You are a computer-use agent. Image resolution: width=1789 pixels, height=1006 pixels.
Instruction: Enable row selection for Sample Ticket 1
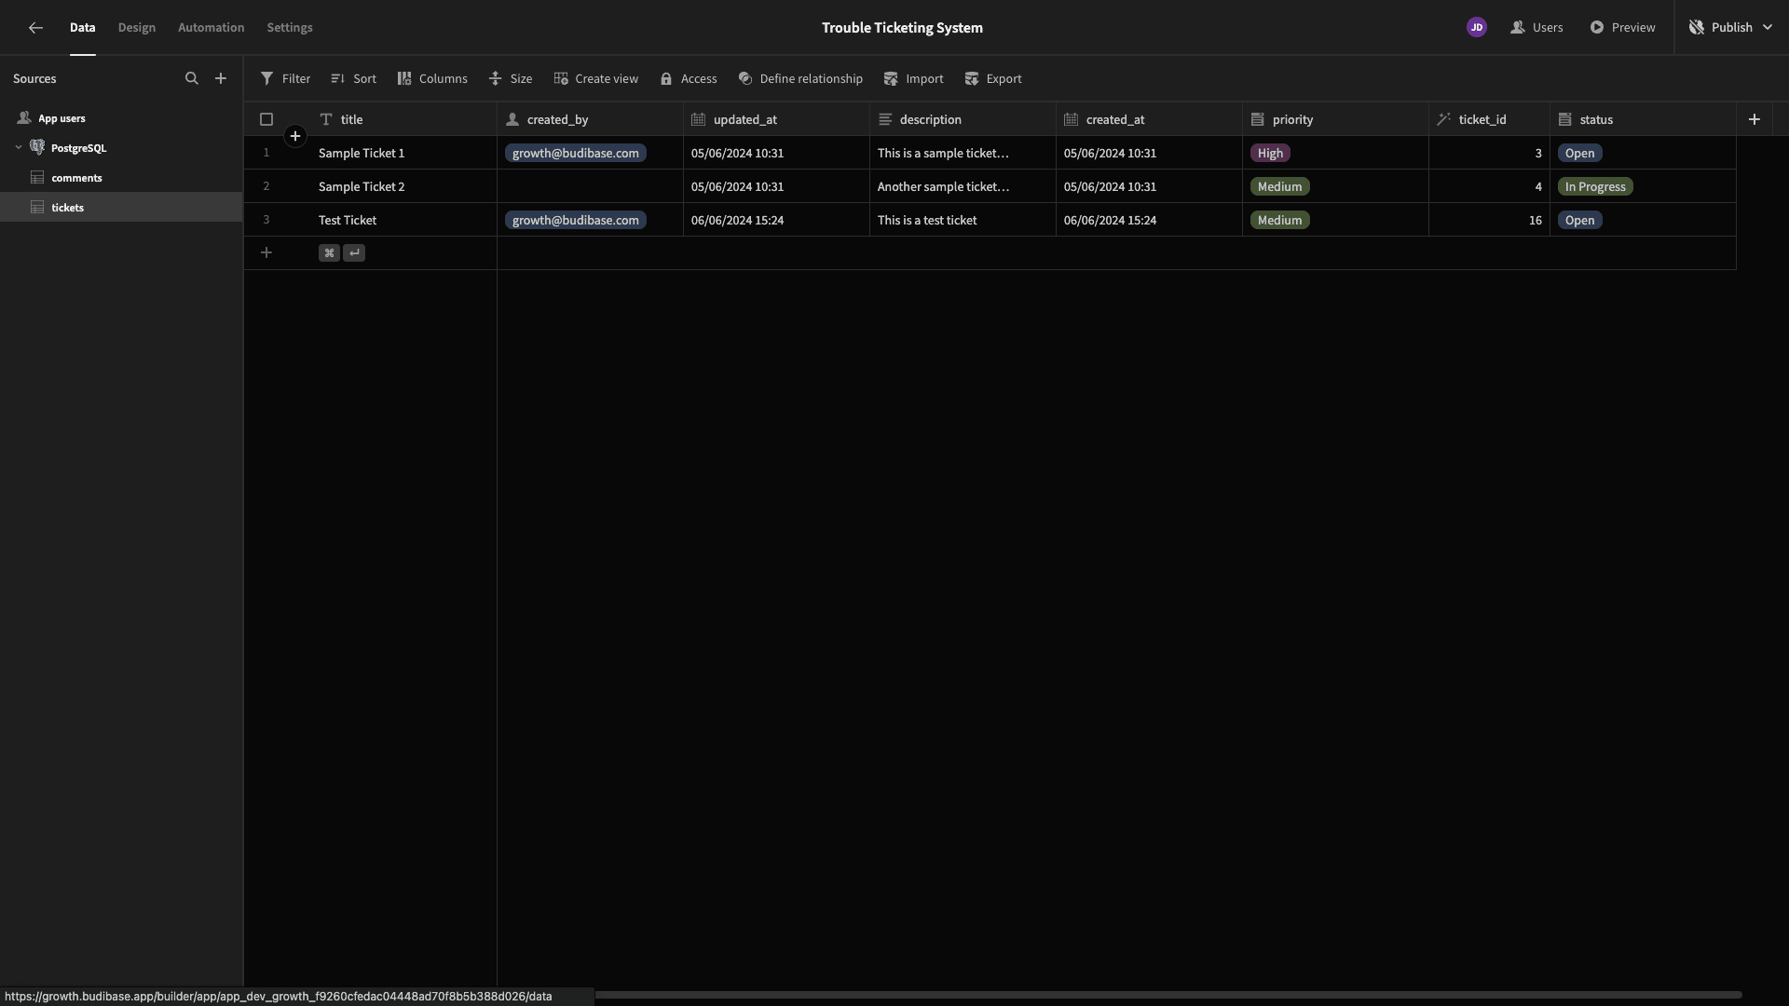(266, 153)
